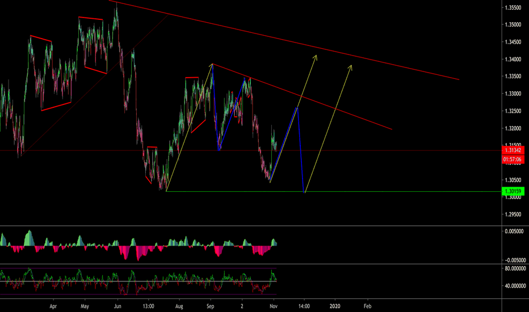Click the May label on time axis
This screenshot has height=312, width=529.
point(85,306)
